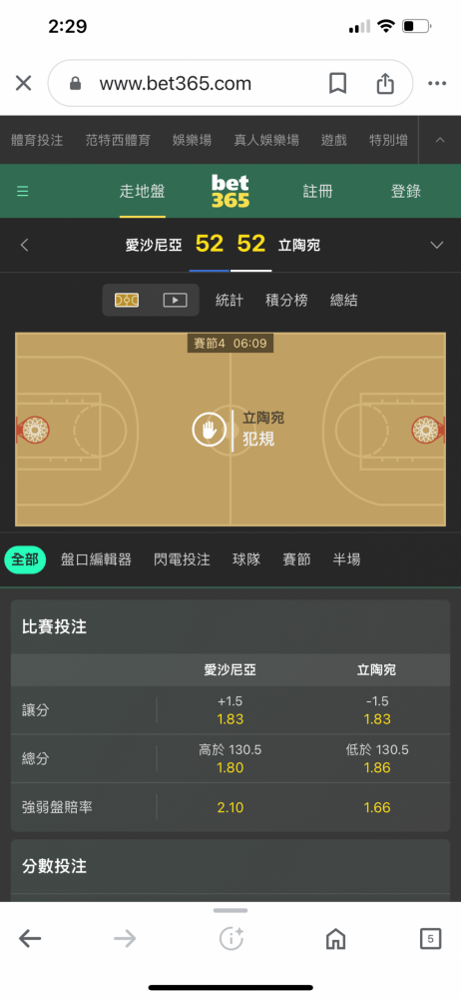Image resolution: width=461 pixels, height=999 pixels.
Task: Tap the 登錄 login button
Action: (x=405, y=191)
